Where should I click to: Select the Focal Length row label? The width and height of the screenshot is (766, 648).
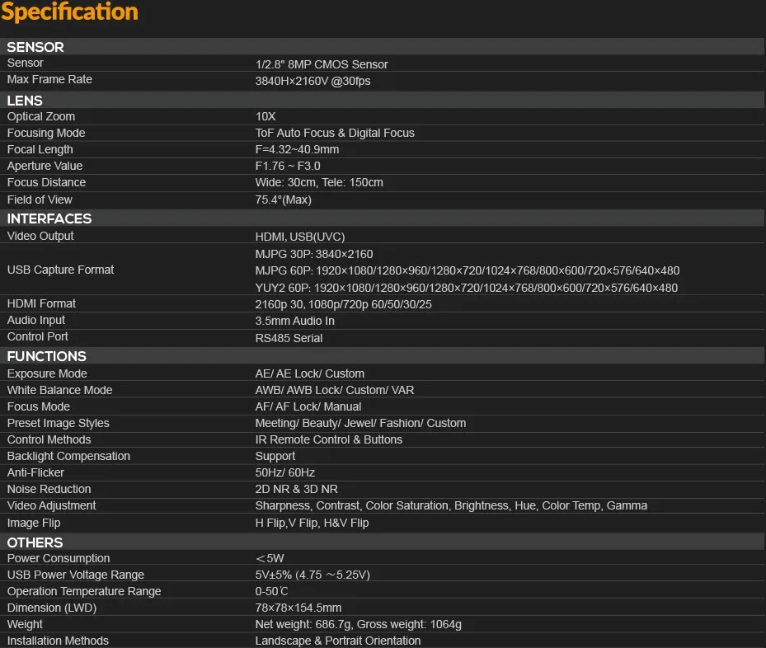[40, 149]
